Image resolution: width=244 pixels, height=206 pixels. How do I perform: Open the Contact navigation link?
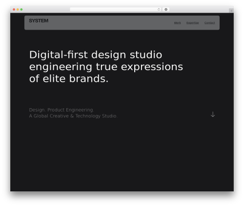click(x=210, y=23)
